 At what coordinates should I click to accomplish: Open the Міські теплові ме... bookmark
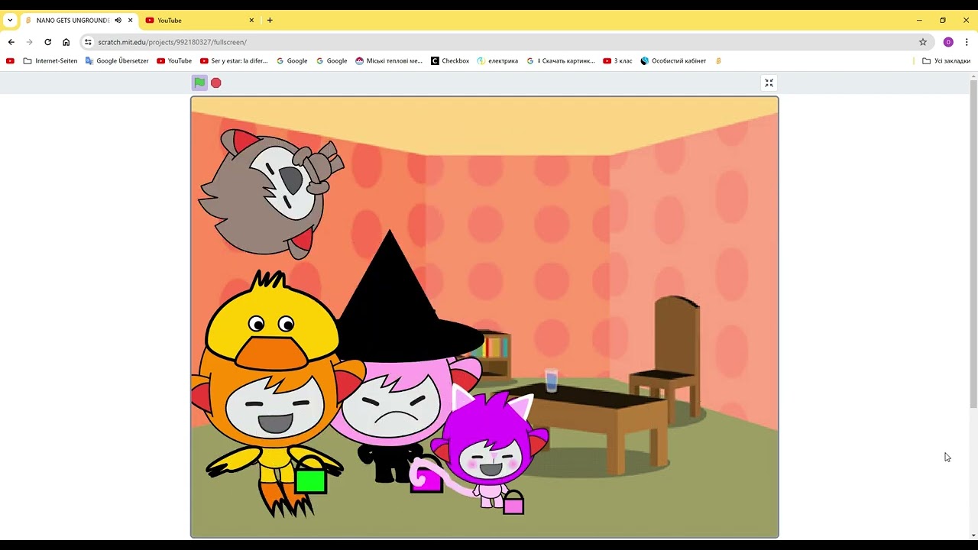pos(389,61)
